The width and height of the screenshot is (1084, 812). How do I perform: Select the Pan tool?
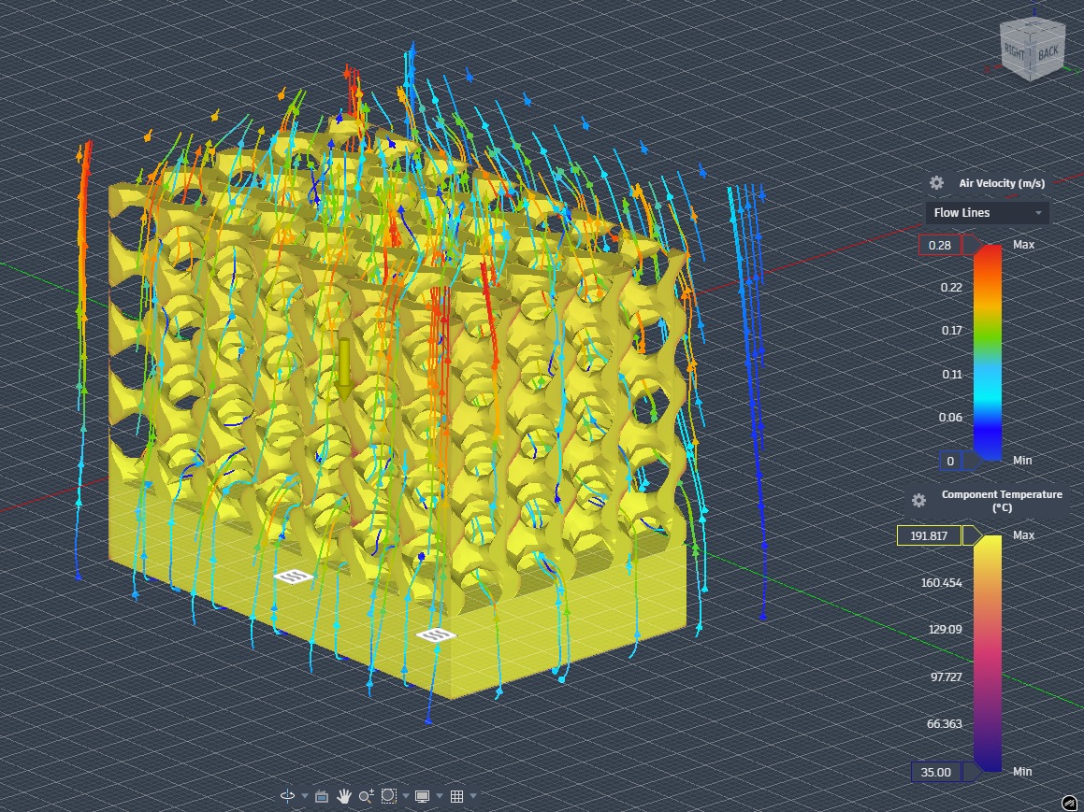click(344, 796)
